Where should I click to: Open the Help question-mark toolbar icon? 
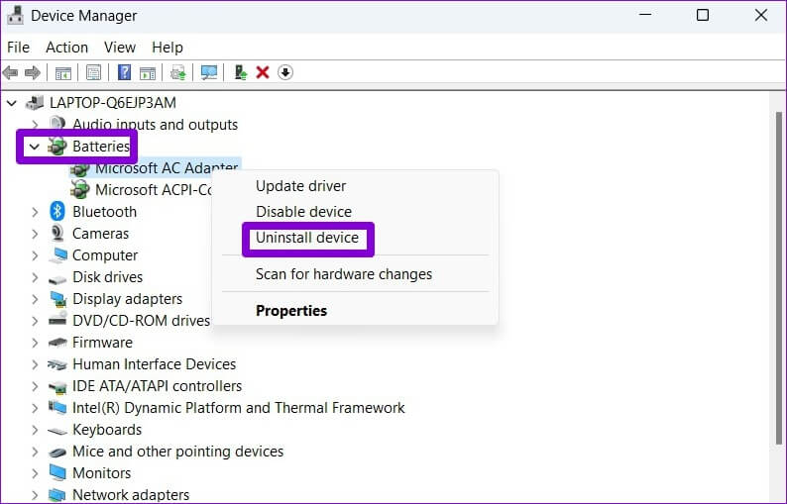point(124,72)
